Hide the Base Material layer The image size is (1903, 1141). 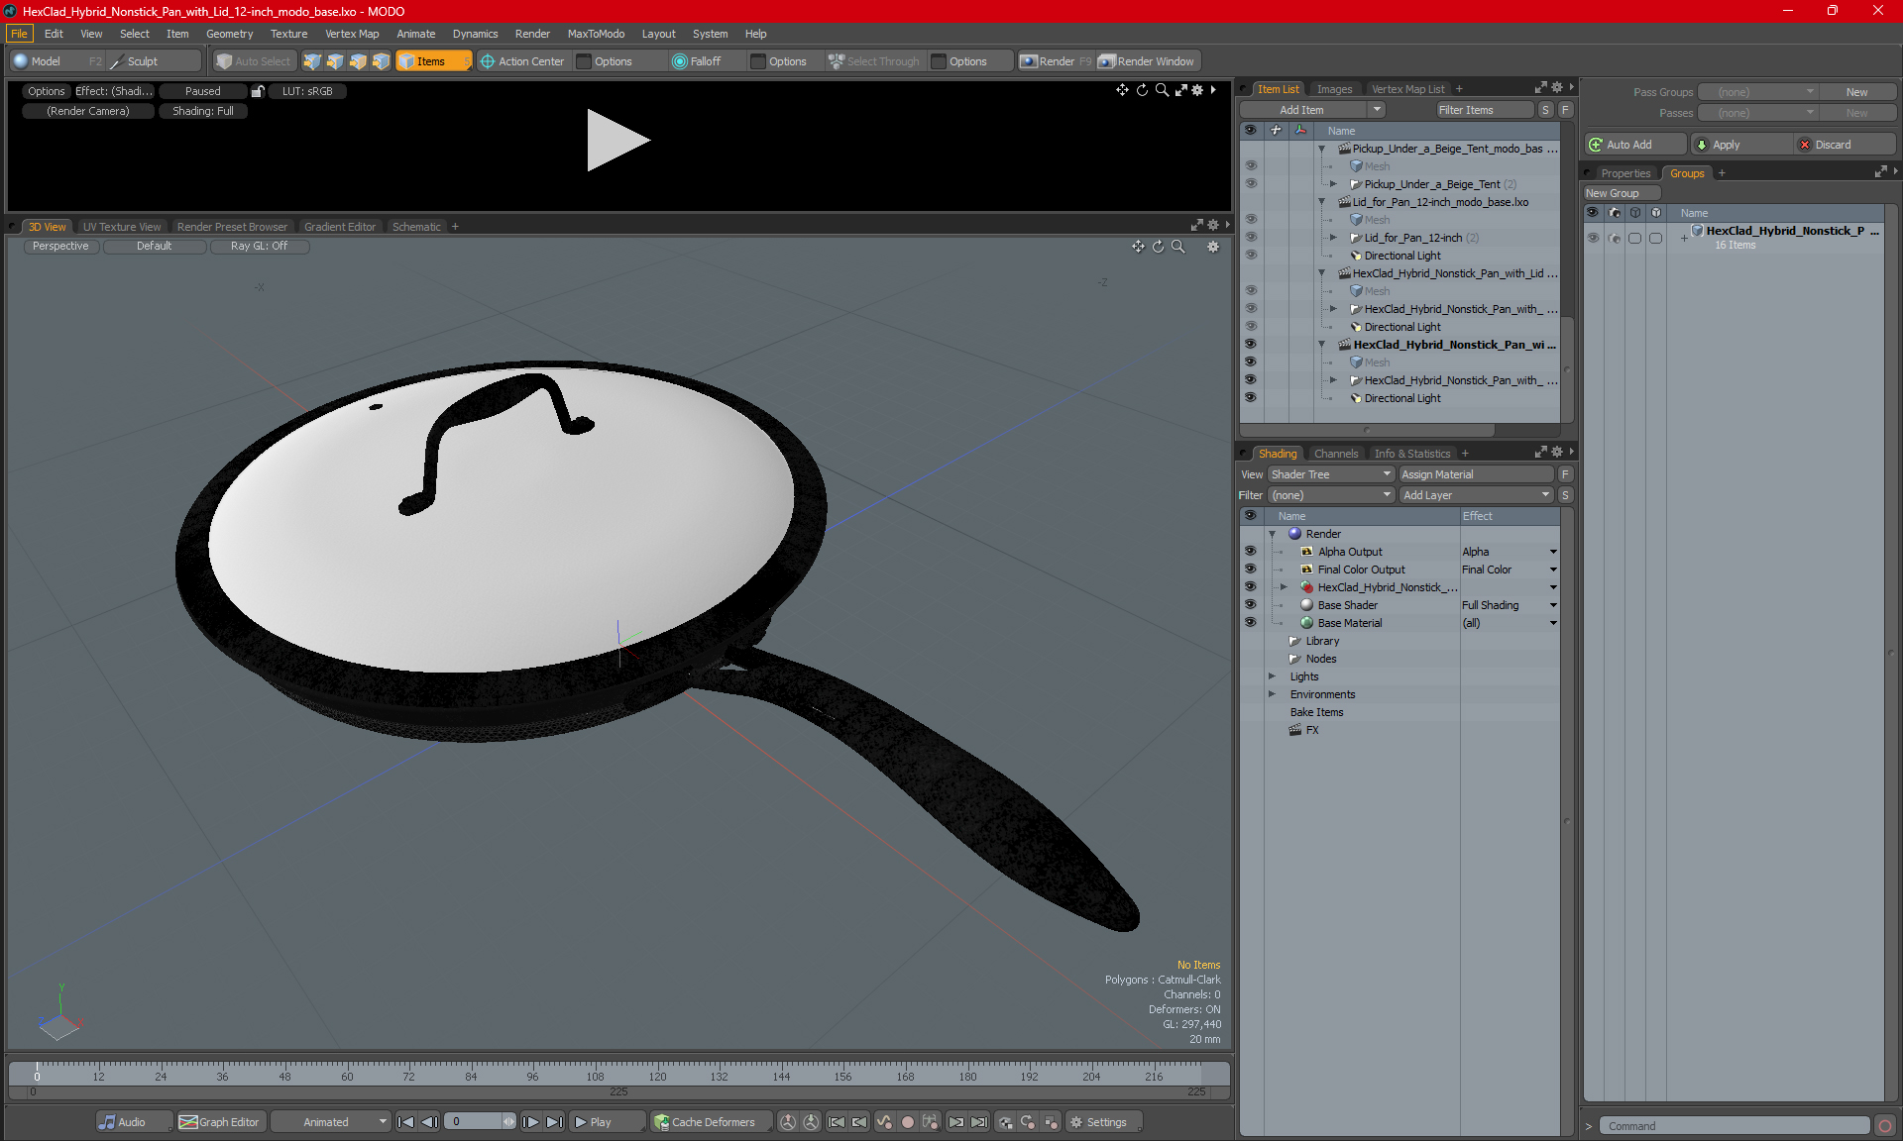click(x=1250, y=623)
